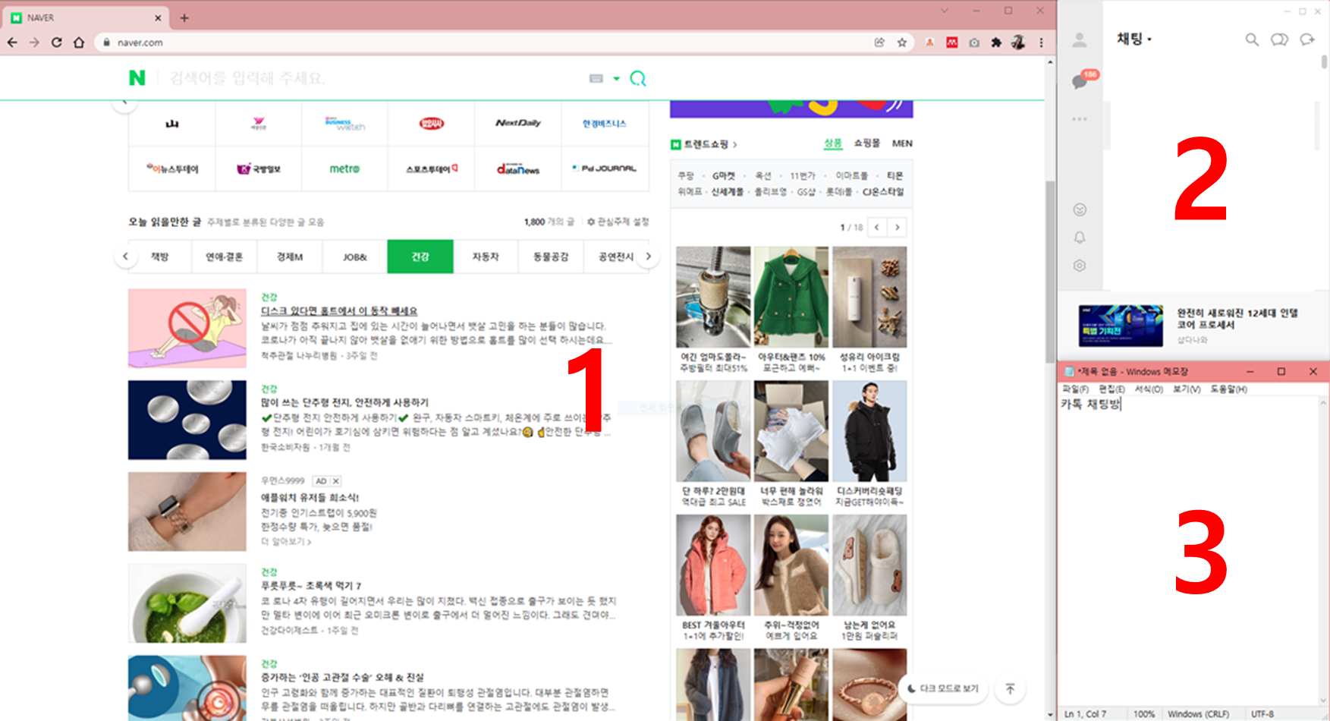Open the metro newspaper logo
Screen dimensions: 1330x721
coord(344,168)
